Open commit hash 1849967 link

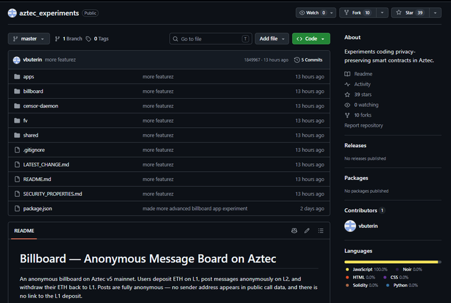tap(252, 60)
